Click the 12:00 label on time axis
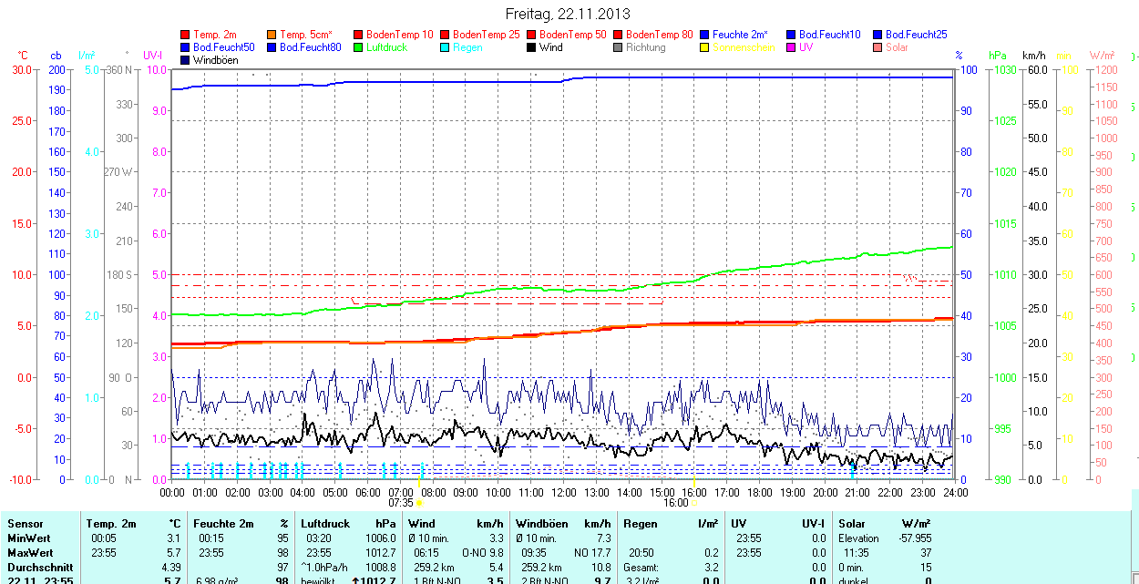This screenshot has width=1139, height=584. pos(563,493)
